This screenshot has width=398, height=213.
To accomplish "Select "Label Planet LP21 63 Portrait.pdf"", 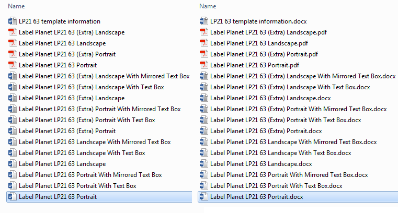I will (255, 65).
